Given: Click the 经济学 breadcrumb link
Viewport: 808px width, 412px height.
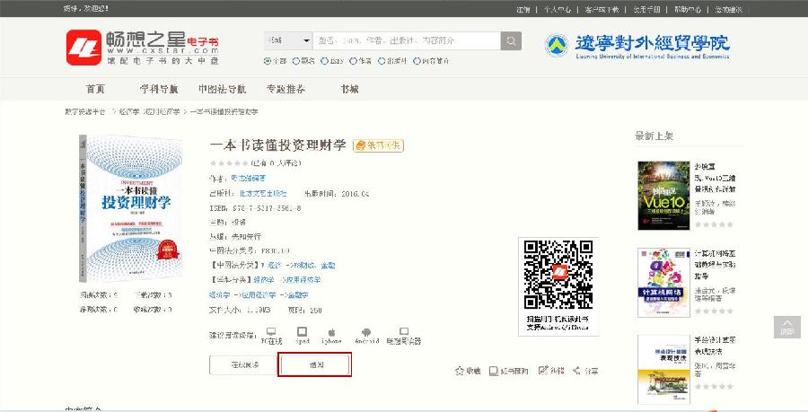Looking at the screenshot, I should coord(129,112).
